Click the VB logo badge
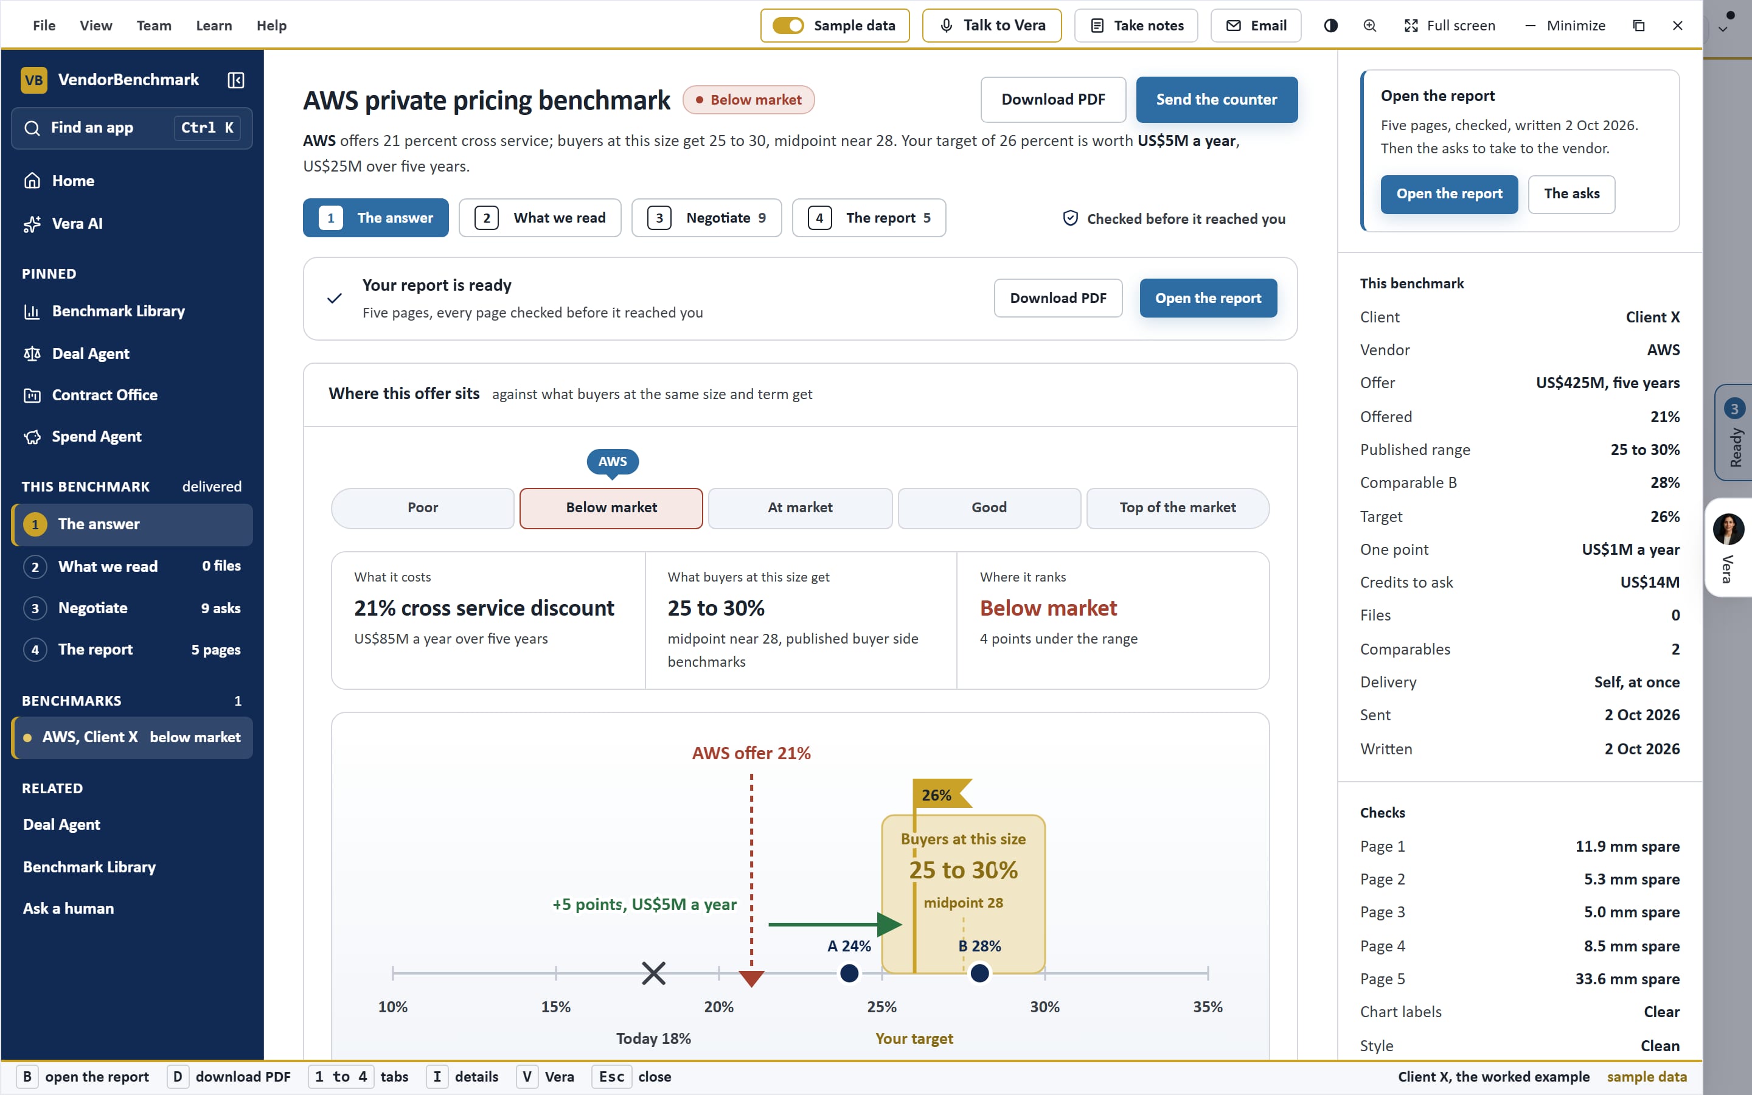 (34, 80)
